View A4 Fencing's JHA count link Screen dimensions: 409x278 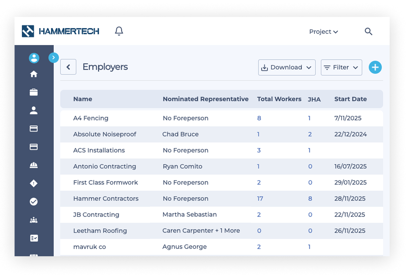[x=309, y=118]
